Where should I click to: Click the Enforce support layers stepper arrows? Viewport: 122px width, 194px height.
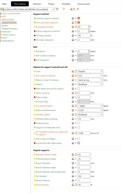[89, 31]
